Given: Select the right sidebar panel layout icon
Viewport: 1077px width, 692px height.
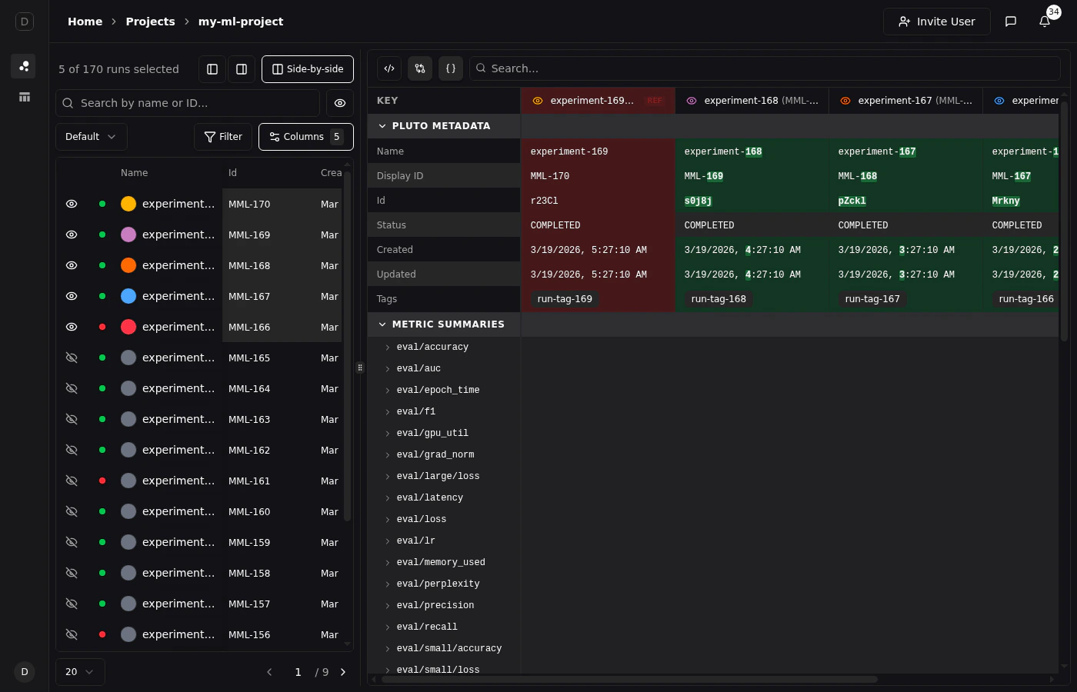Looking at the screenshot, I should point(242,69).
